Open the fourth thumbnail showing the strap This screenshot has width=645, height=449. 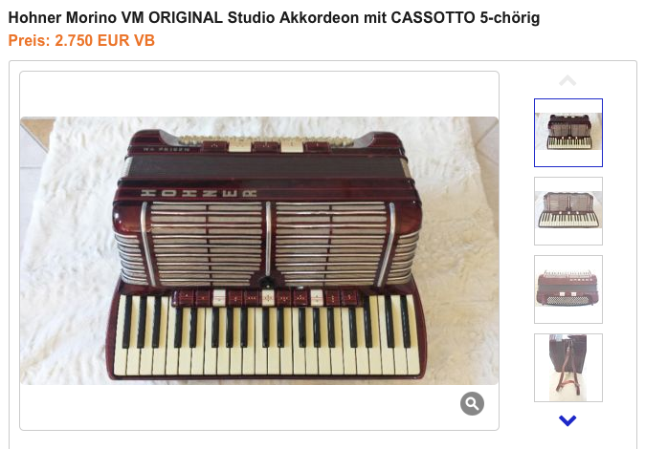[568, 368]
